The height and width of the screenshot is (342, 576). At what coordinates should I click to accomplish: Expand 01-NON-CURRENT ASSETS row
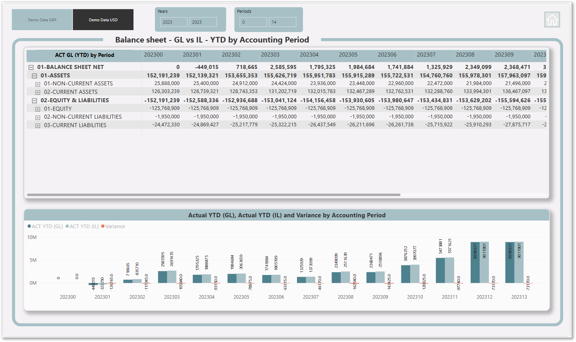[x=38, y=84]
